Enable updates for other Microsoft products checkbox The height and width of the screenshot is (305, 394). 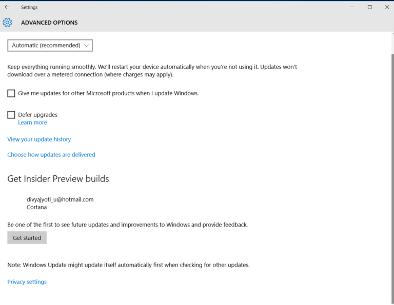11,93
